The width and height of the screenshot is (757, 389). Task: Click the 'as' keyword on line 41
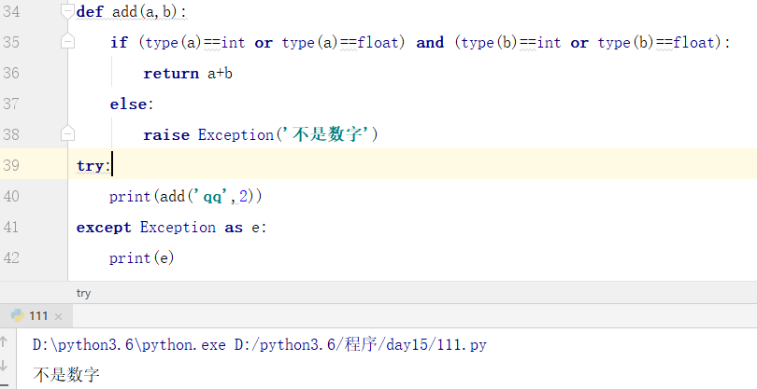click(234, 228)
